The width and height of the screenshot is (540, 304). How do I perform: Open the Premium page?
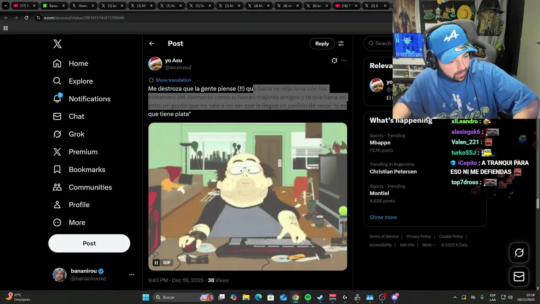(75, 152)
